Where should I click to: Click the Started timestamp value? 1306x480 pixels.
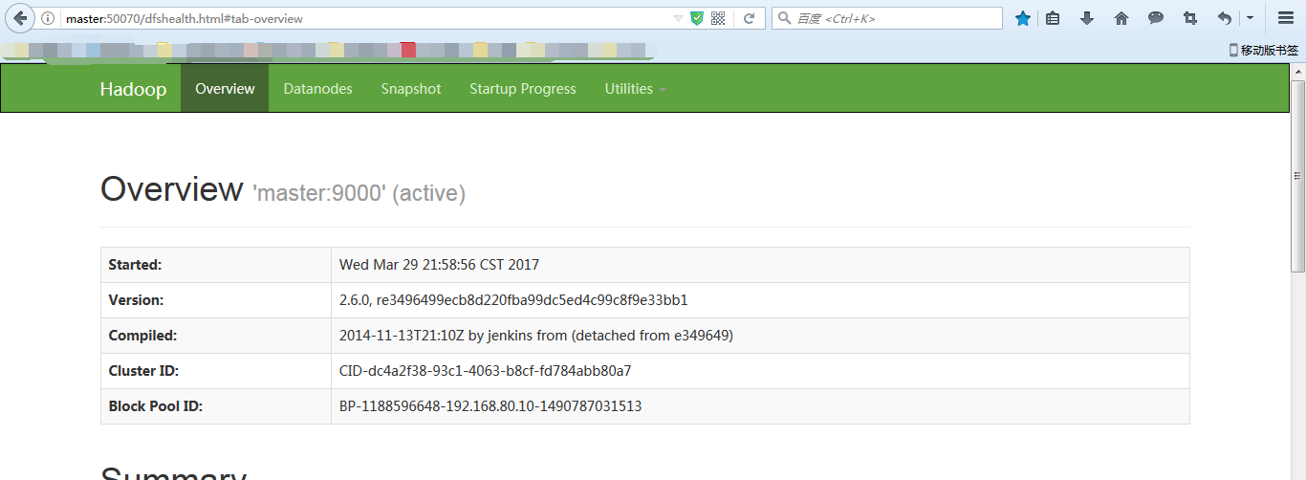pyautogui.click(x=439, y=265)
